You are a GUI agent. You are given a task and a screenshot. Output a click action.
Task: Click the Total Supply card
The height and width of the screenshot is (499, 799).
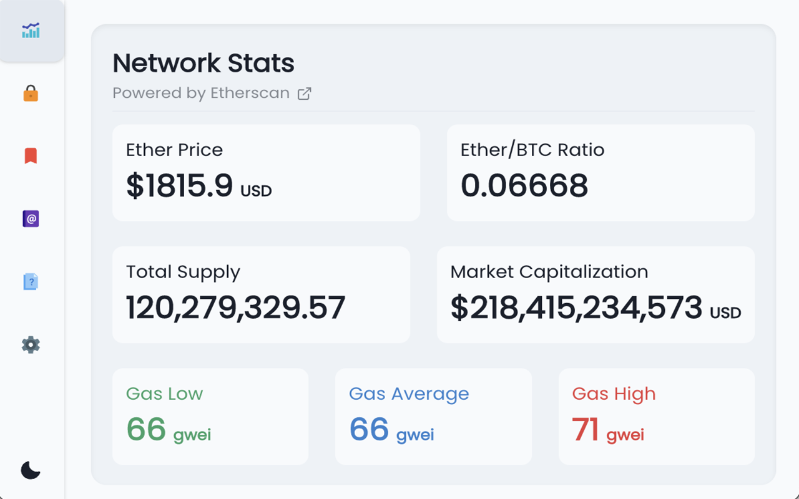(x=260, y=294)
